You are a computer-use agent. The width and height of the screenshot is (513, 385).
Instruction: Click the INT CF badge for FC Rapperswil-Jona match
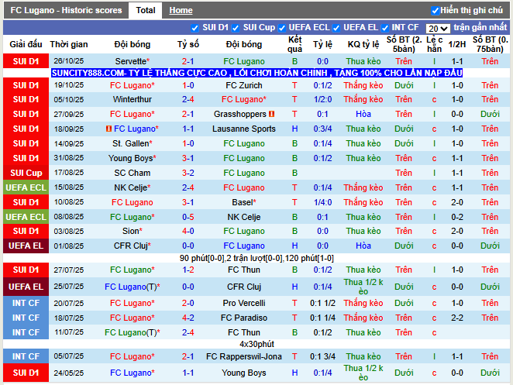(26, 357)
